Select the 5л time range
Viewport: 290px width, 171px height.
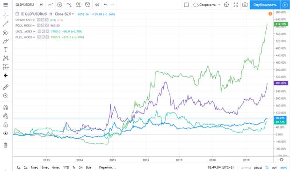pos(81,167)
